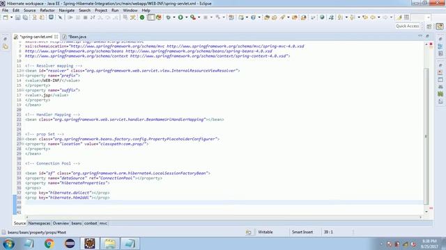Click the Terminate square toolbar icon

coord(85,17)
